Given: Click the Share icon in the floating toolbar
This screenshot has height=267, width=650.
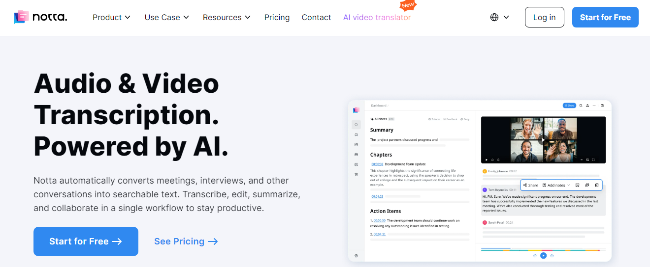Looking at the screenshot, I should click(531, 185).
